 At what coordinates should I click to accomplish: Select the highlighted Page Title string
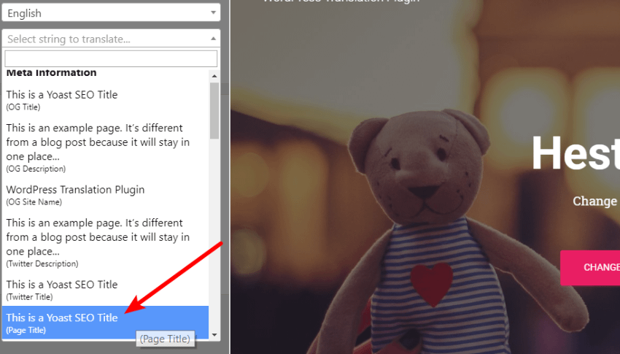pos(105,323)
